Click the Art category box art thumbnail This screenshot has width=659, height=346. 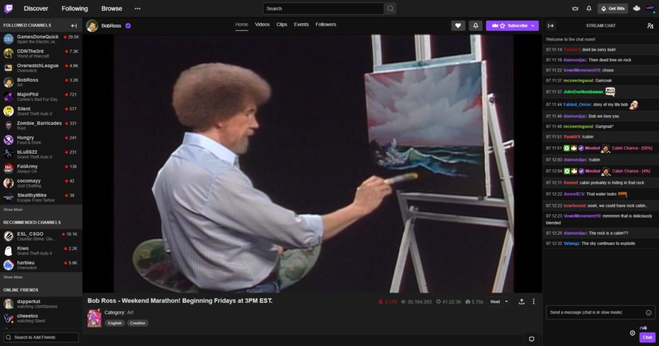coord(94,318)
